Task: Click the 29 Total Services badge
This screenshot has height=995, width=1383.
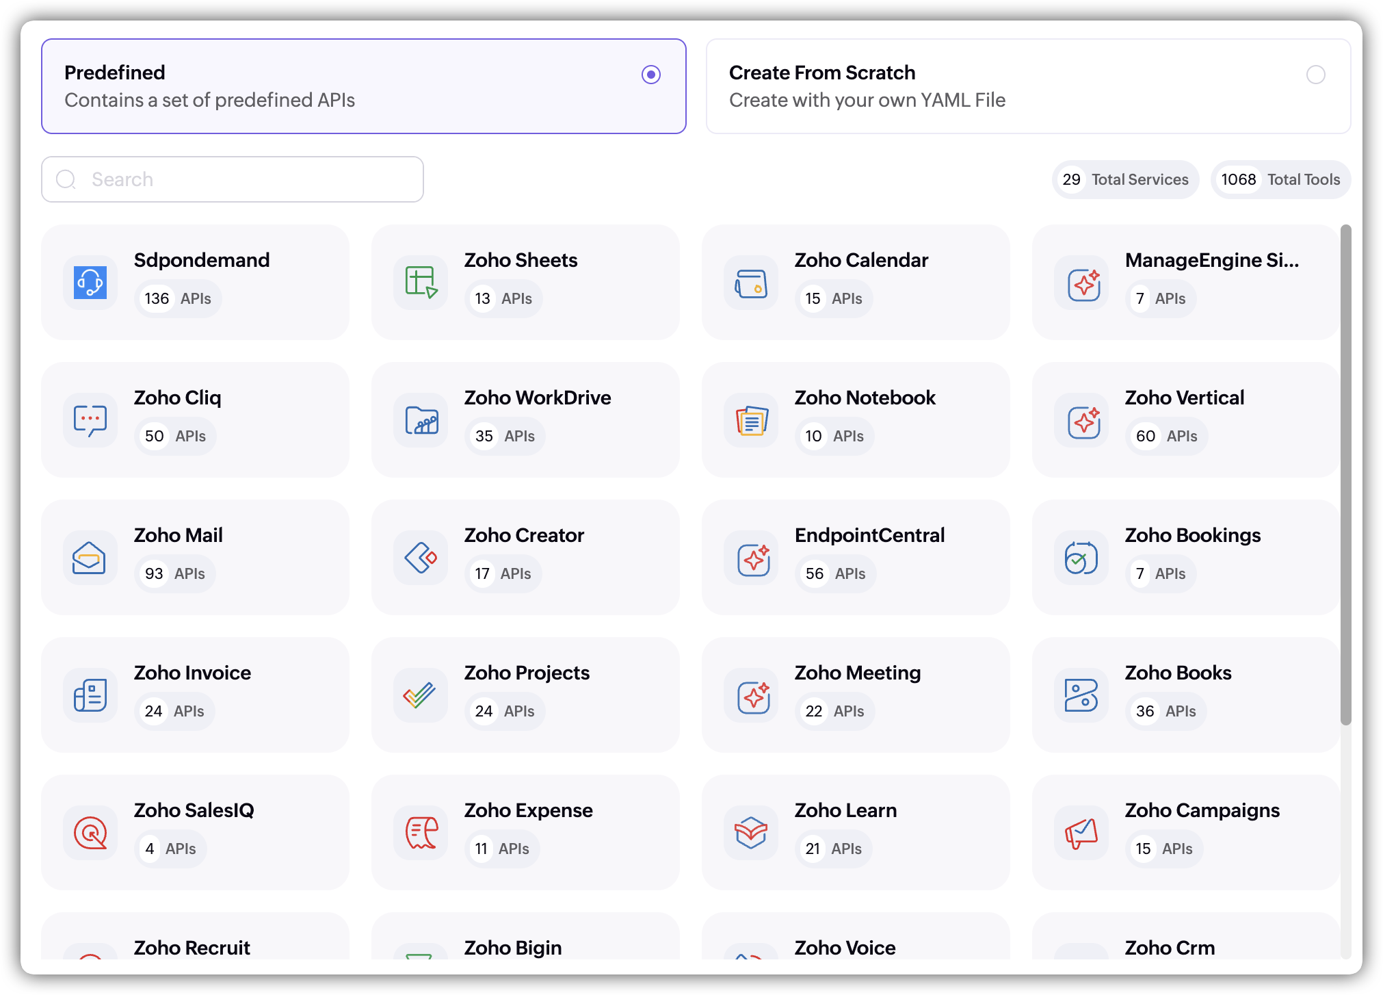Action: tap(1125, 179)
